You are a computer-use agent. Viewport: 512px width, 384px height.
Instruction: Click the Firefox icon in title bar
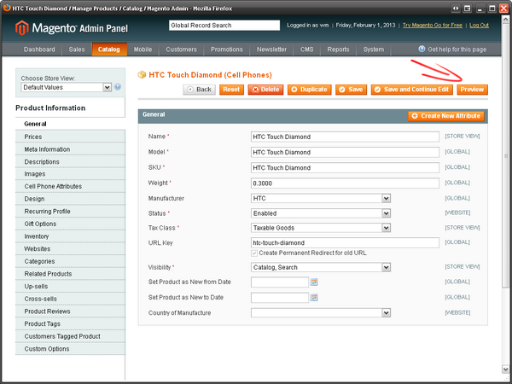[x=7, y=8]
